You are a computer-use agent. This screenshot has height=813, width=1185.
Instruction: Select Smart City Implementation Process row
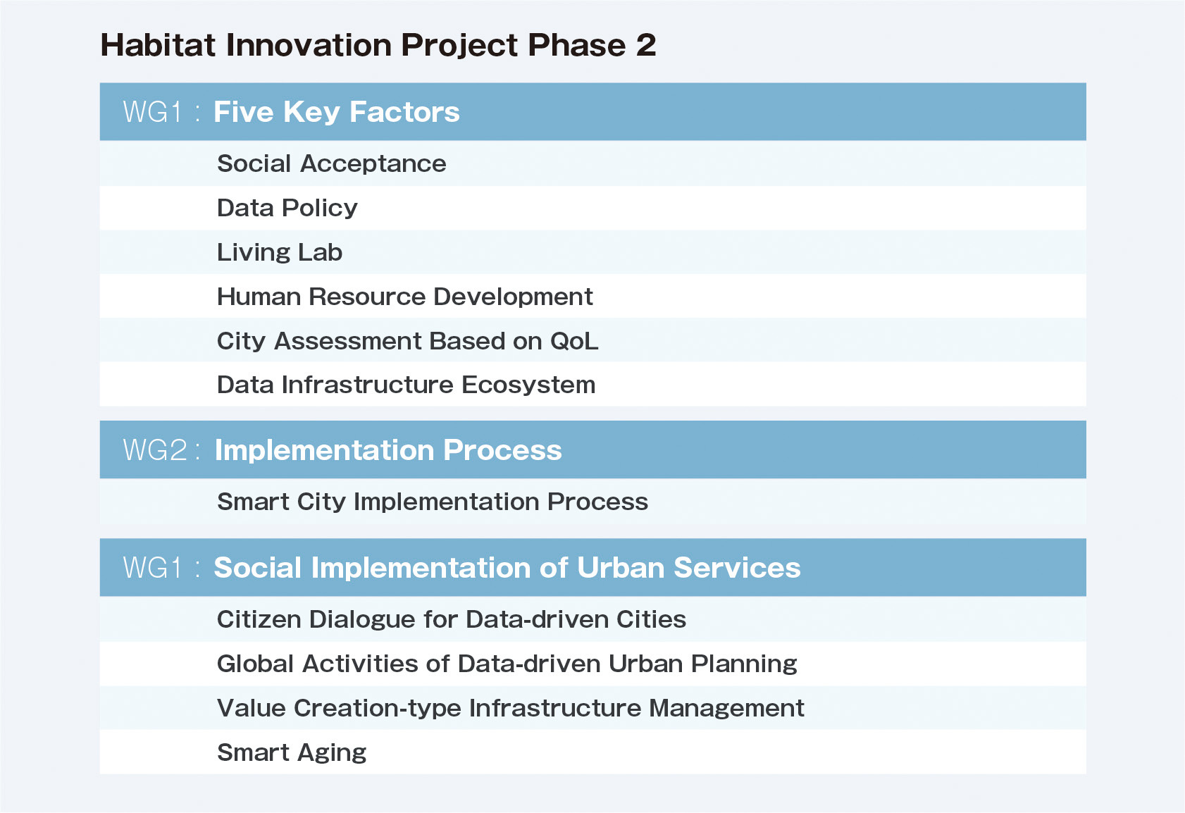point(592,502)
